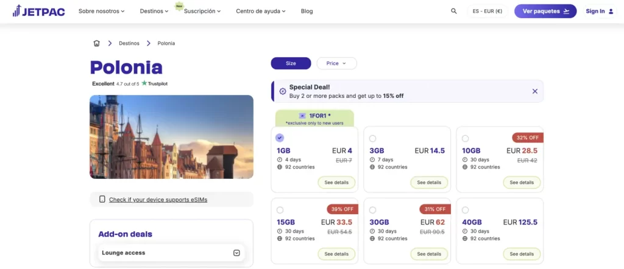Click the globe icon in 1GB card

[279, 167]
